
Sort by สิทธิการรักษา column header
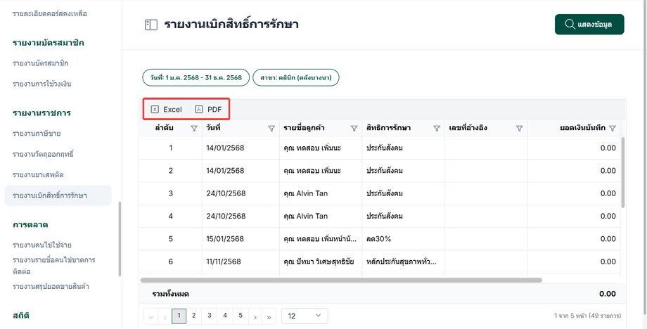point(388,128)
